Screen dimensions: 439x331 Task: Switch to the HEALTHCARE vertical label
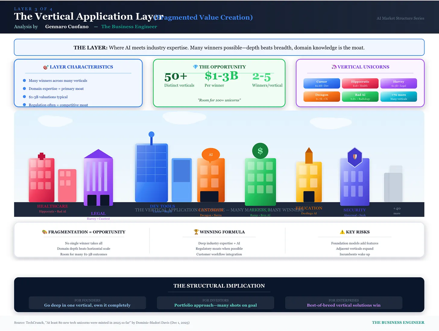click(52, 206)
